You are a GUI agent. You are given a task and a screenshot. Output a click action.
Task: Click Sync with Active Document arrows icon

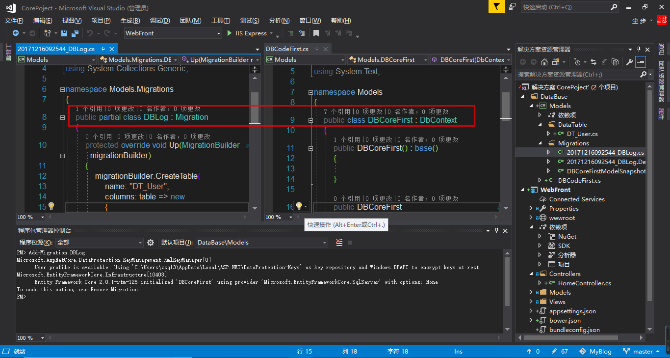click(x=593, y=62)
